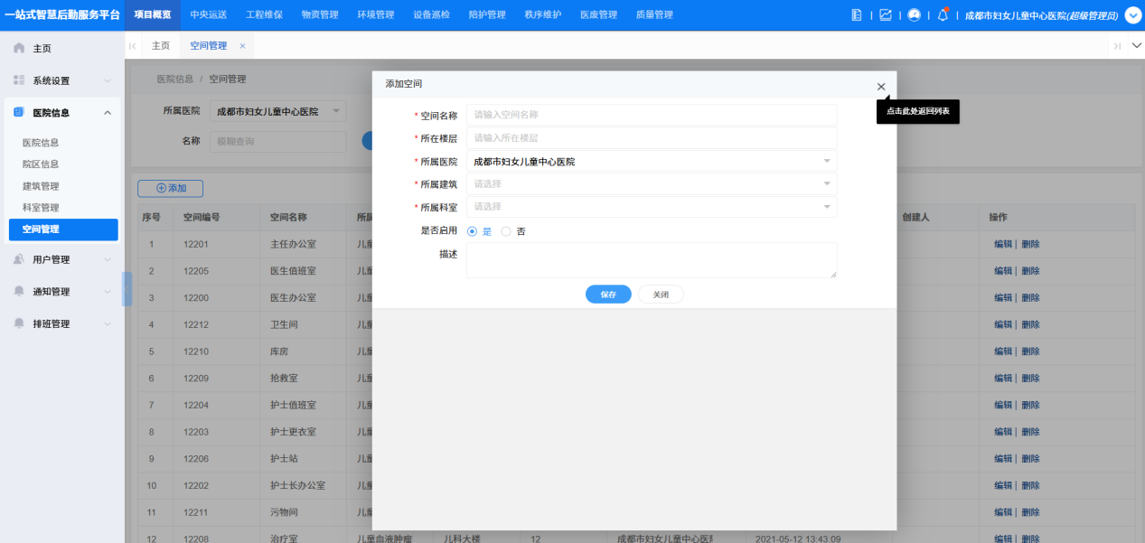Click the 保存 button in dialog
Image resolution: width=1145 pixels, height=543 pixels.
[x=608, y=295]
